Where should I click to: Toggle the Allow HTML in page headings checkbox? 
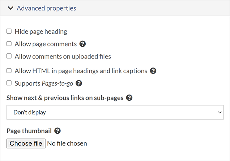9,71
